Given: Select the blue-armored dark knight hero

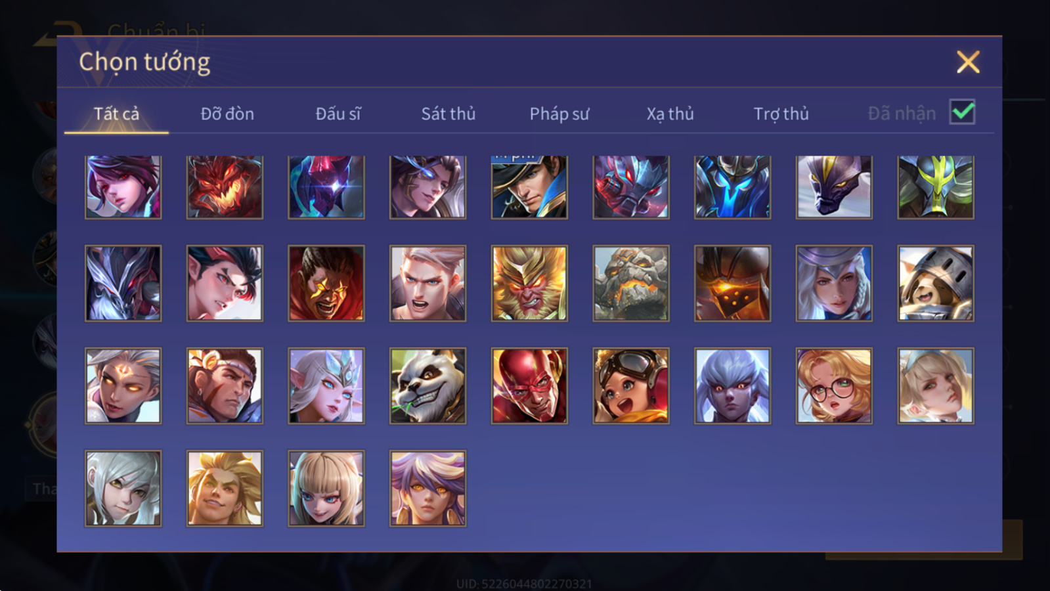Looking at the screenshot, I should pos(732,187).
